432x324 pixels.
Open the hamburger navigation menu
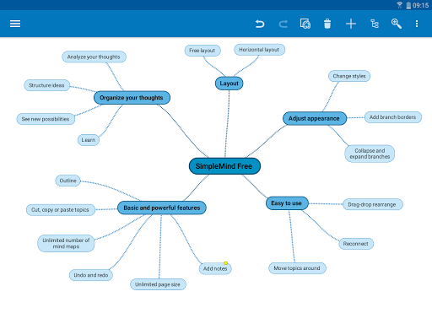15,24
